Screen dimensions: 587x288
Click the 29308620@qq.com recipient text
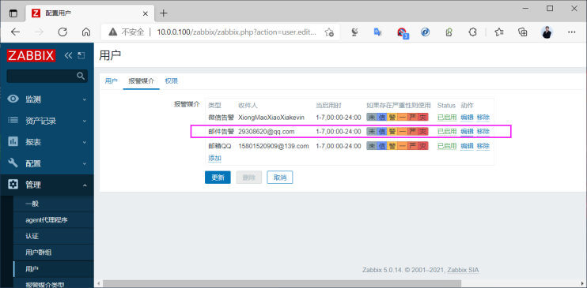coord(266,132)
